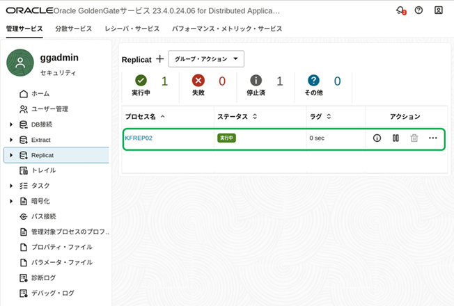454x306 pixels.
Task: Click the red X 失敗 status icon
Action: pos(198,81)
